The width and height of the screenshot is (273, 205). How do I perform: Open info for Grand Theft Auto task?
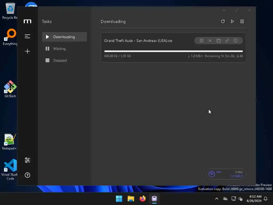236,41
